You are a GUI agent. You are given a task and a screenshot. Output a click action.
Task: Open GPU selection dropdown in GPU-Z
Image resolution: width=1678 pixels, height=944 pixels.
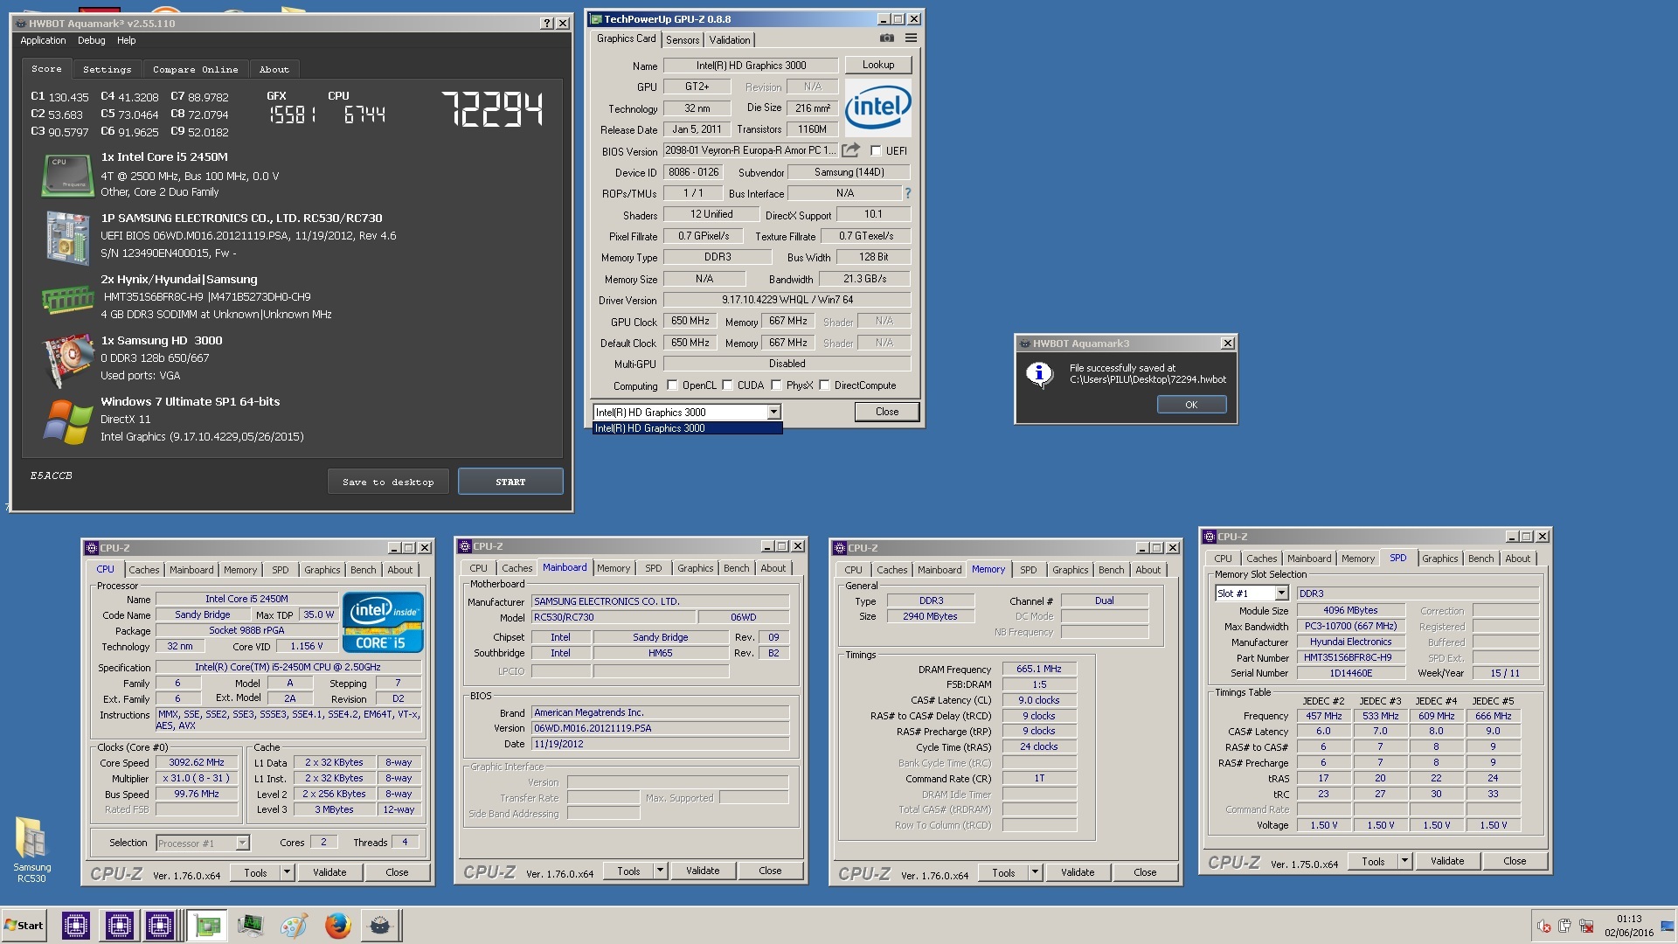pos(773,413)
